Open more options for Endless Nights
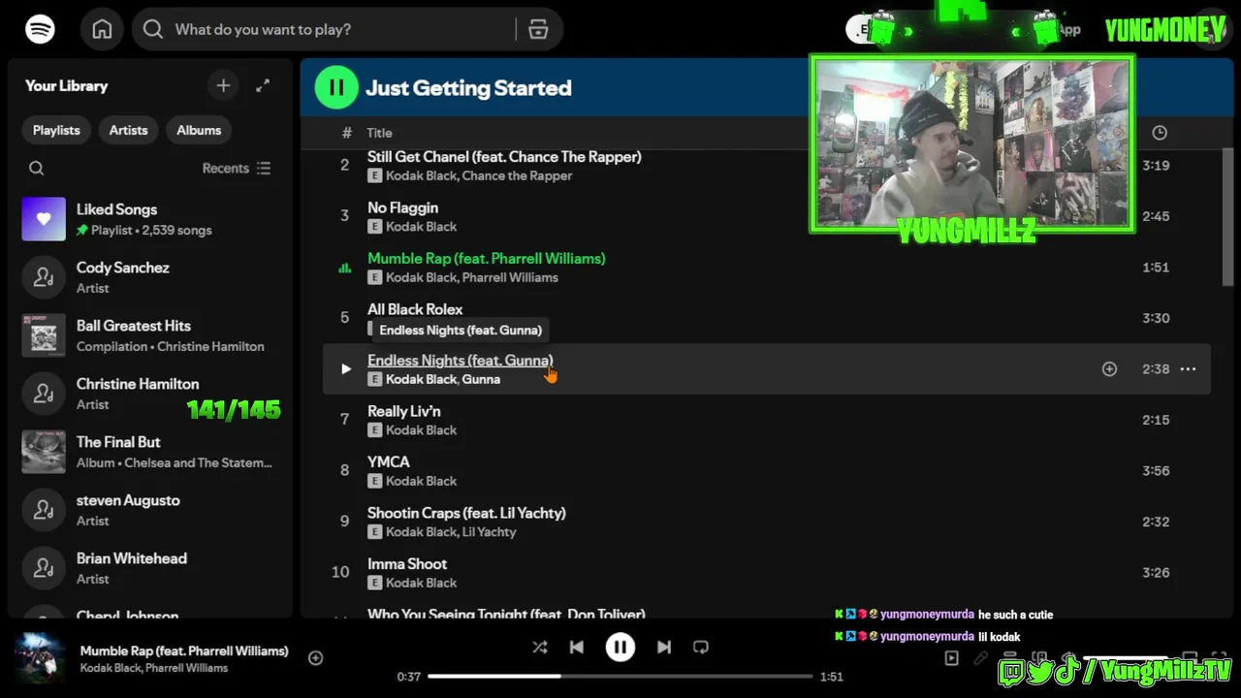 [x=1188, y=369]
